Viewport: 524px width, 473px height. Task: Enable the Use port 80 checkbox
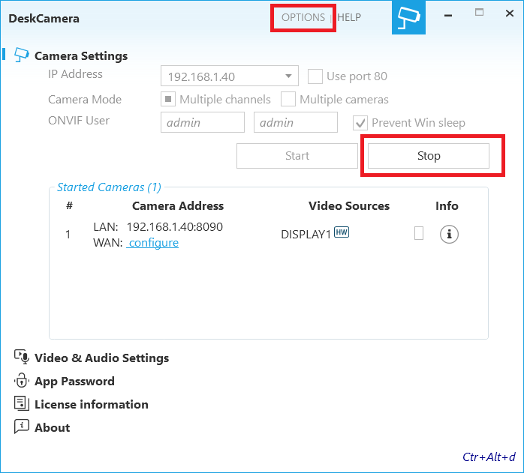315,76
